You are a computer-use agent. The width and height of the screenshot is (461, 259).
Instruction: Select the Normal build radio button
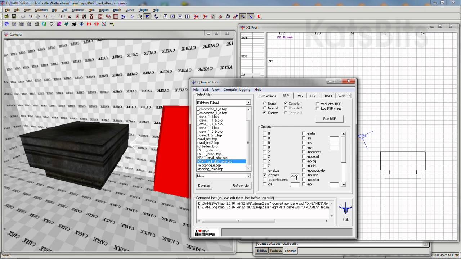click(265, 108)
